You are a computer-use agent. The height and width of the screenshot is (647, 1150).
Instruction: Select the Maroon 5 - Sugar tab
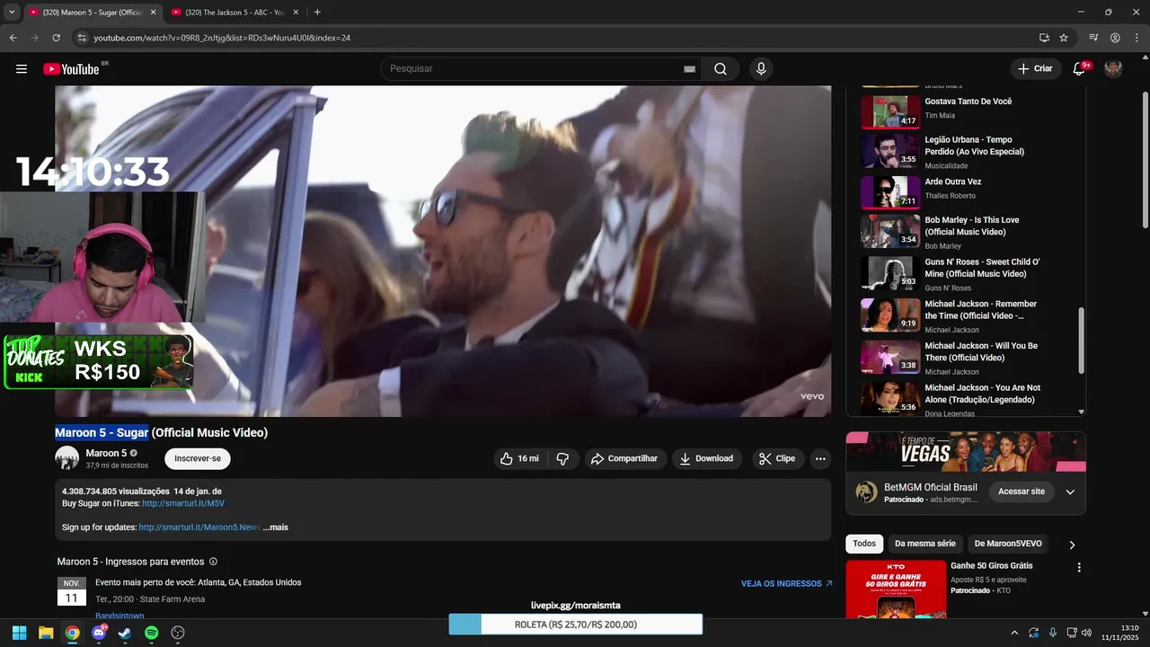[91, 13]
